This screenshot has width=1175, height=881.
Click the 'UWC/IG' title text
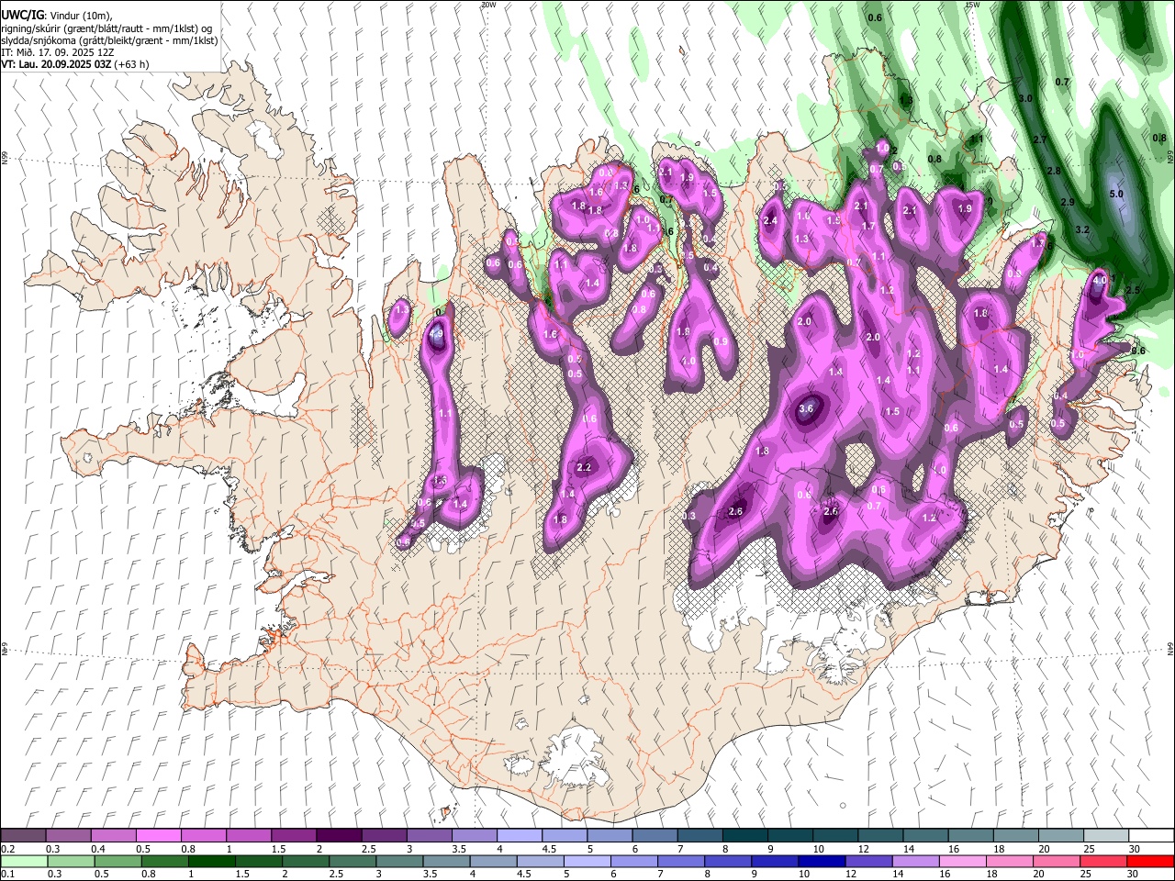point(22,16)
